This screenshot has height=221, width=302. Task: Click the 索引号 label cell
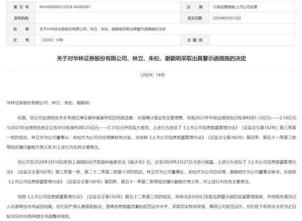point(21,7)
